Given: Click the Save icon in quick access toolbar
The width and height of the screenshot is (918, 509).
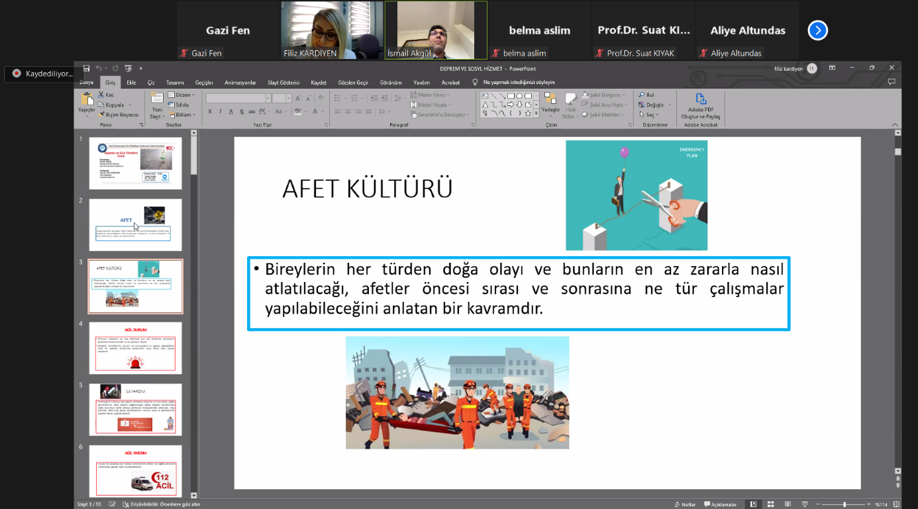Looking at the screenshot, I should click(86, 68).
